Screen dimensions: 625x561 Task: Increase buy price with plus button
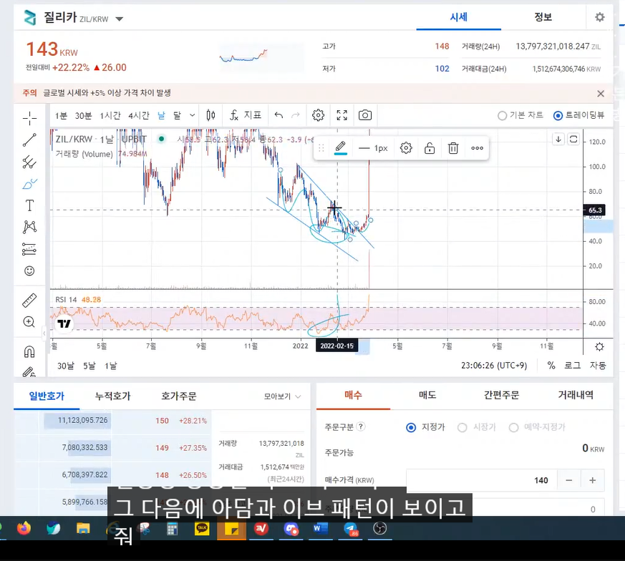click(x=593, y=480)
